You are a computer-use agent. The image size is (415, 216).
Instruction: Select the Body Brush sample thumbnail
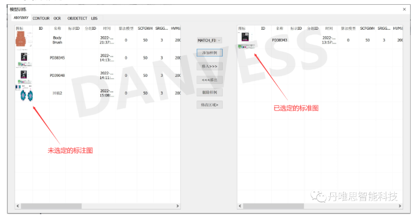point(24,39)
